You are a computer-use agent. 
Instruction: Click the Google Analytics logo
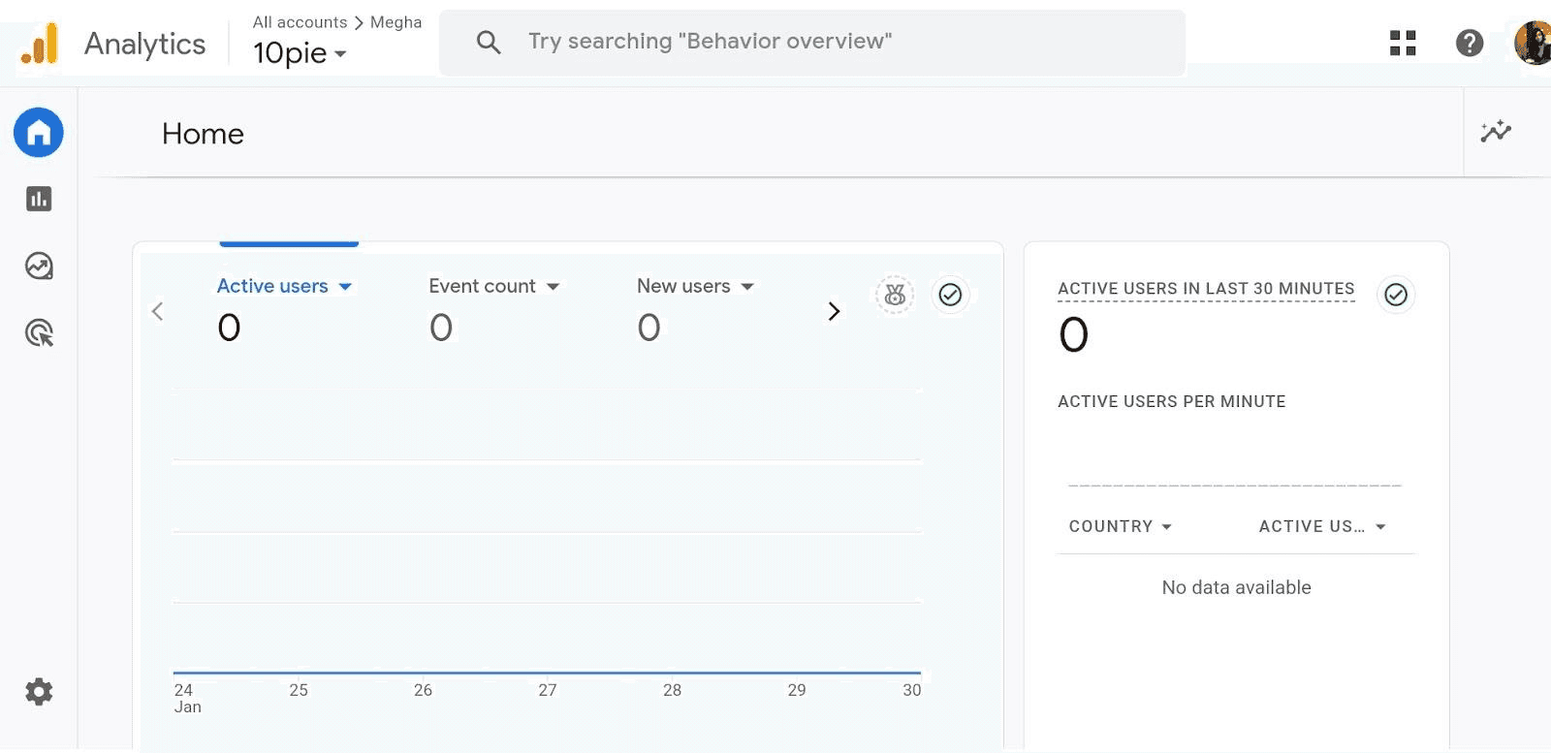(x=40, y=44)
